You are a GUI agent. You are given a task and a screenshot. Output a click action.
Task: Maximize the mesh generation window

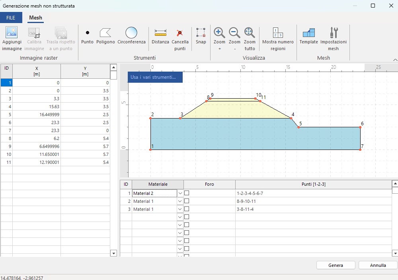(373, 6)
